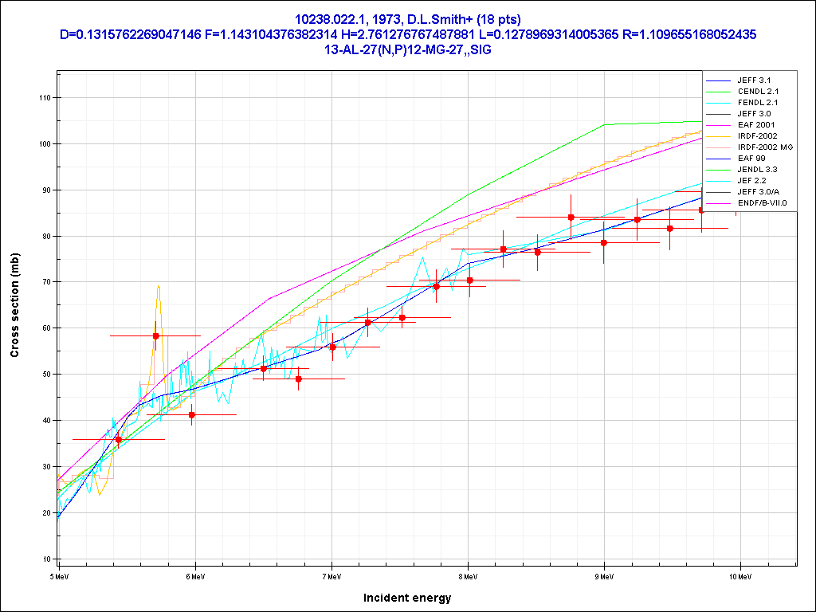Click the 'Cross section (mb)' axis title

click(x=15, y=307)
